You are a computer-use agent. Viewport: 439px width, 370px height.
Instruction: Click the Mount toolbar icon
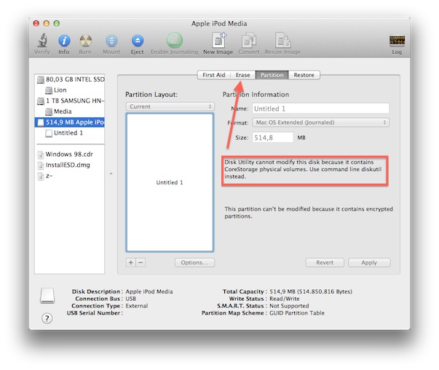pyautogui.click(x=111, y=41)
